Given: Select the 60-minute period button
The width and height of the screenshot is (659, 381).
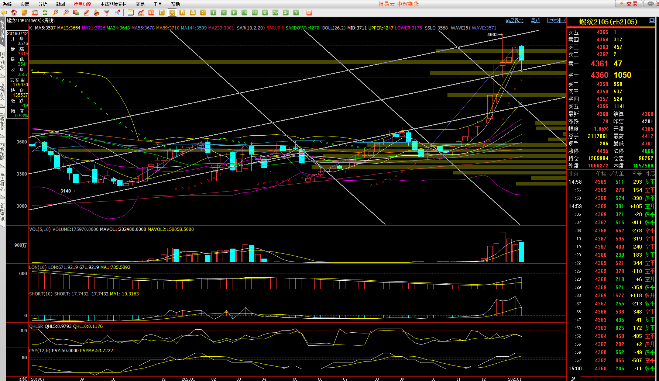Looking at the screenshot, I should [x=265, y=13].
